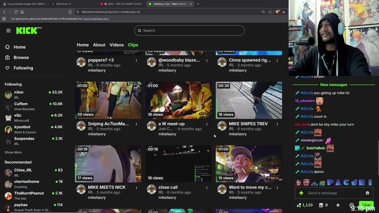Open options for 'MIKE SNIPES TREV' clip
The image size is (379, 213).
tap(277, 124)
